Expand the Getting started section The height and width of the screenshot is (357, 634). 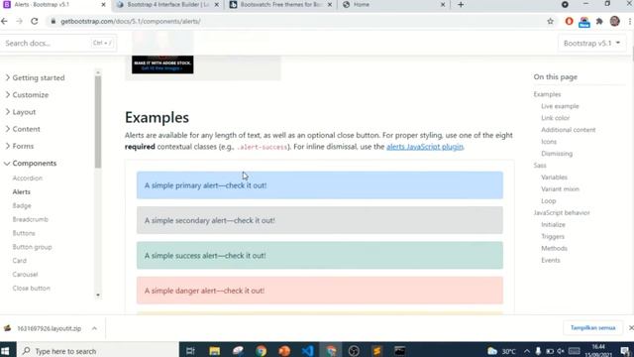pyautogui.click(x=35, y=77)
